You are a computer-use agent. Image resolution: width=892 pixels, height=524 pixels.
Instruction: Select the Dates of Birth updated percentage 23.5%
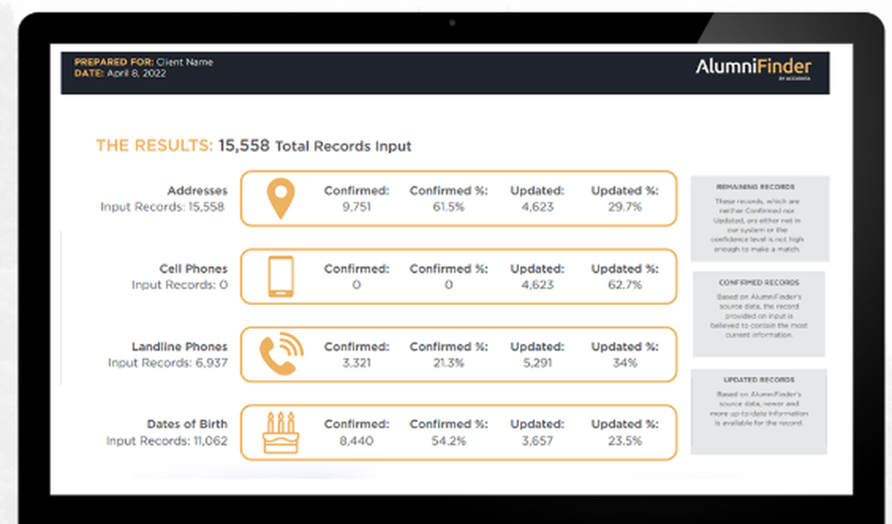coord(624,440)
